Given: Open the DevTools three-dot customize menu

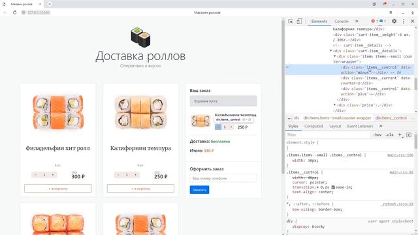Looking at the screenshot, I should 404,22.
